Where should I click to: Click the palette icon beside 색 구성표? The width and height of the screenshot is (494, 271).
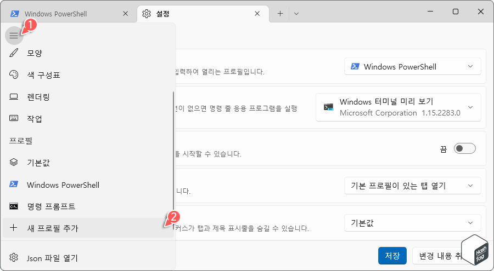click(x=14, y=75)
